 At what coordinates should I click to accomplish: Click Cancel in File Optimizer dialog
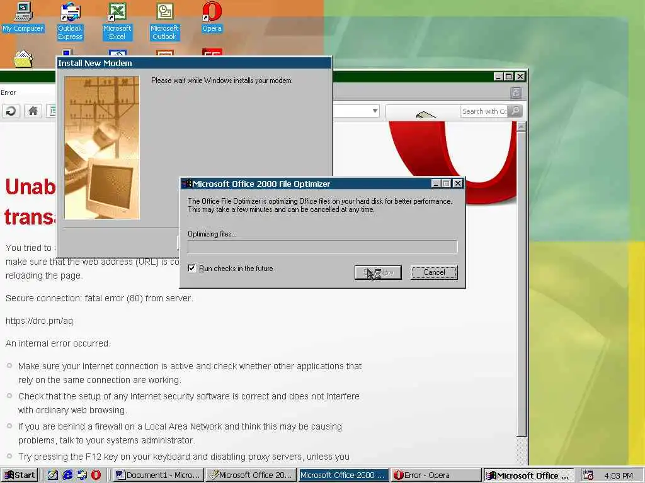point(434,272)
